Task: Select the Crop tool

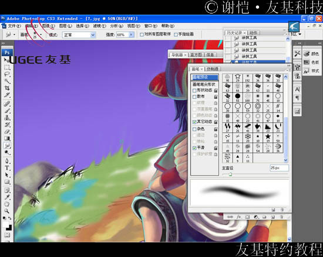Action: click(7, 88)
